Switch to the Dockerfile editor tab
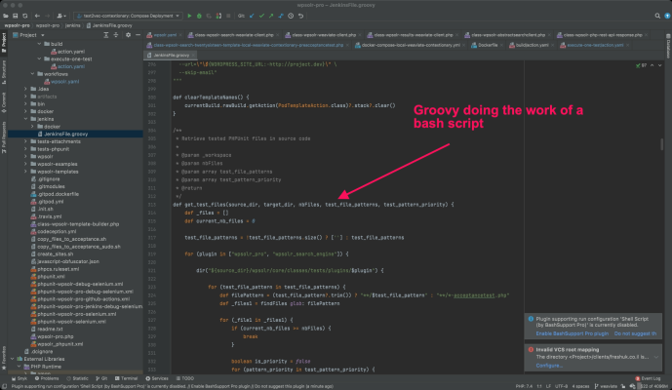 (x=488, y=45)
